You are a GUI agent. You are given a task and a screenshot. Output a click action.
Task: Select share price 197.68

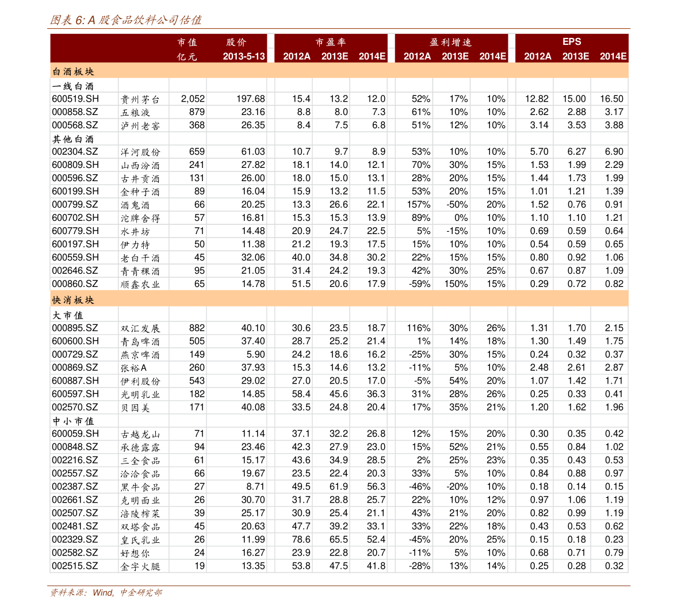click(251, 99)
